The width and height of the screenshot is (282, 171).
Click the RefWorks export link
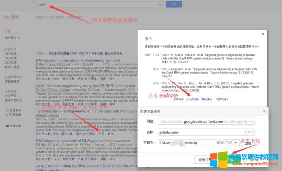(222, 100)
